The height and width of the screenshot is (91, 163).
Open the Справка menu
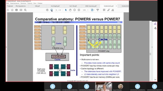(x=40, y=3)
